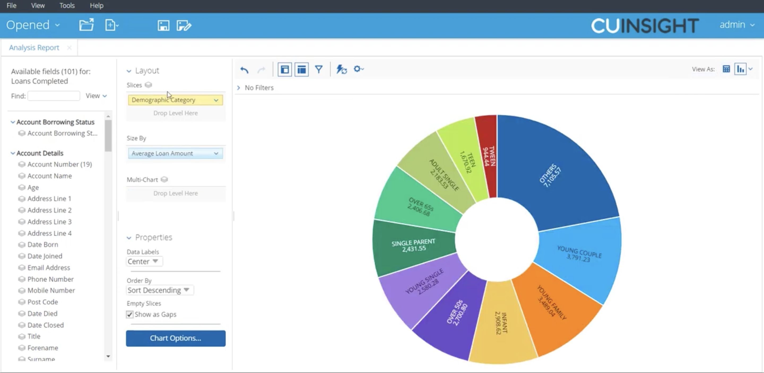Click the new document icon

pos(110,25)
